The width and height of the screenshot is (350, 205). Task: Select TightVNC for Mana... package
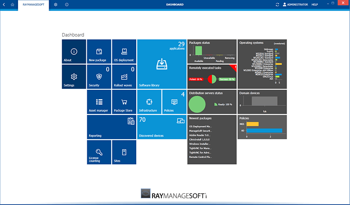(200, 148)
